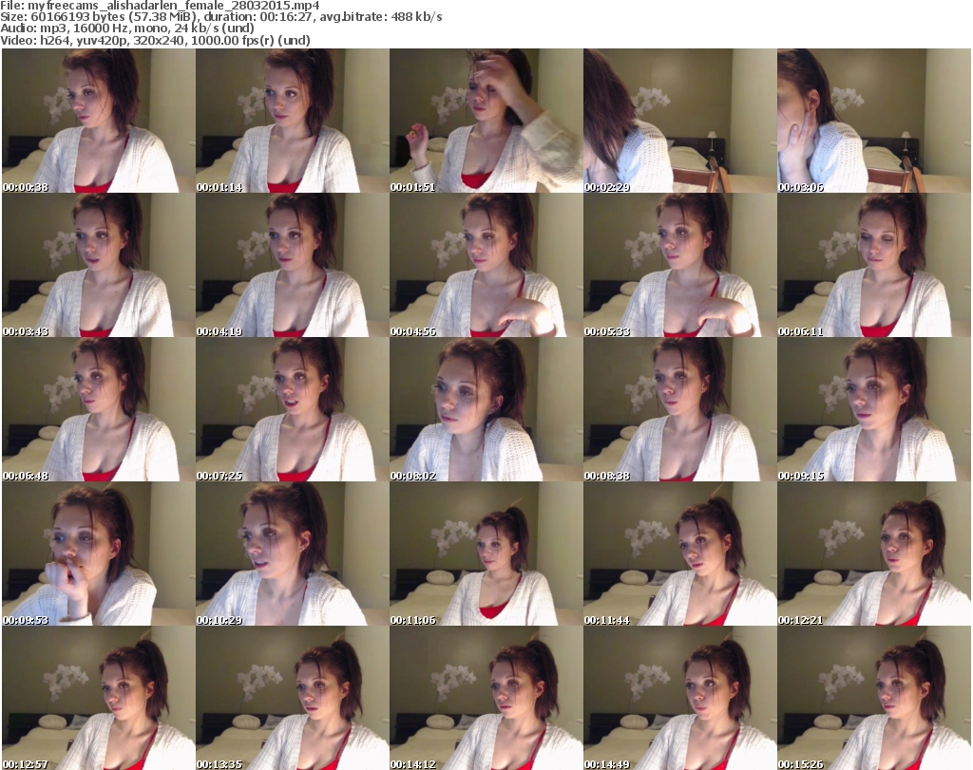
Task: Select the thumbnail frame stamped 00:08:38
Action: [x=679, y=409]
